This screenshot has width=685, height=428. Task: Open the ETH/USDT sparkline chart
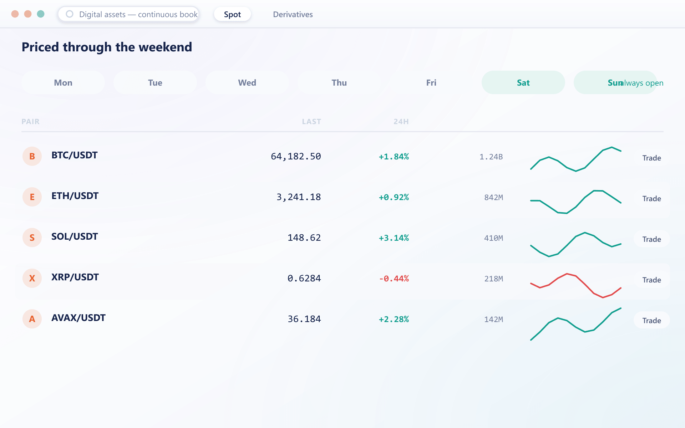(x=576, y=202)
